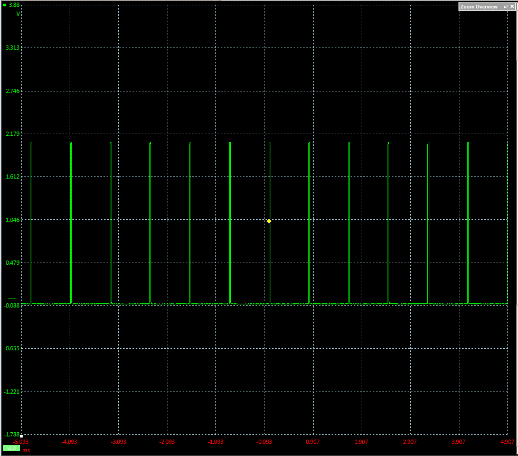Click the green offset marker dash above -0.088

point(12,299)
